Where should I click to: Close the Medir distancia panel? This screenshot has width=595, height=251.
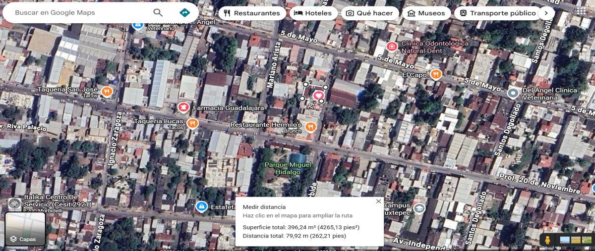(x=378, y=201)
